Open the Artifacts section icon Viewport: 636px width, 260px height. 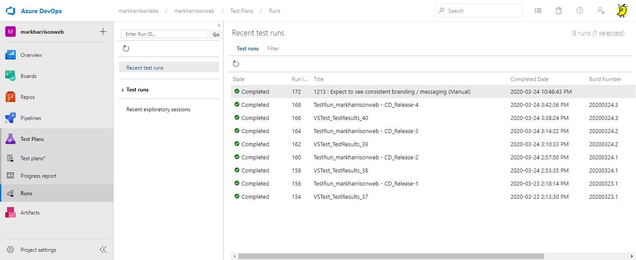coord(10,213)
